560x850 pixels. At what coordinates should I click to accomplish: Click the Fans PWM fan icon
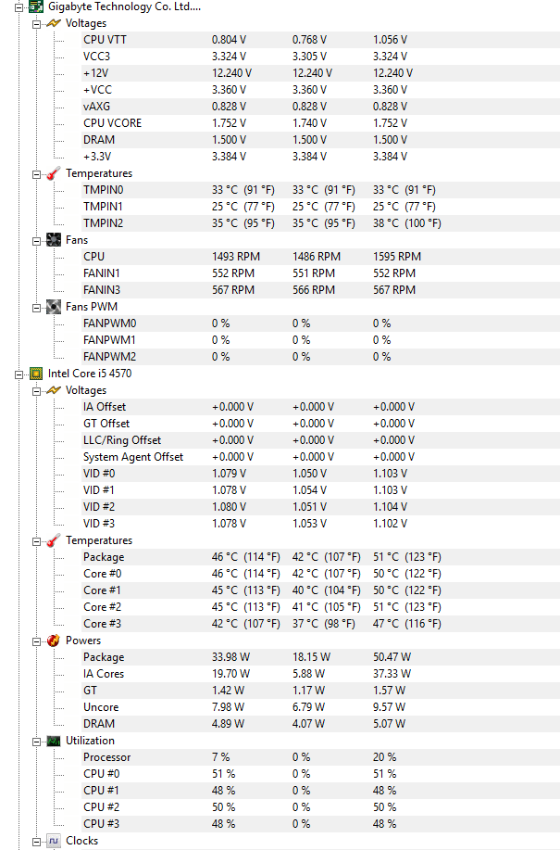coord(54,307)
